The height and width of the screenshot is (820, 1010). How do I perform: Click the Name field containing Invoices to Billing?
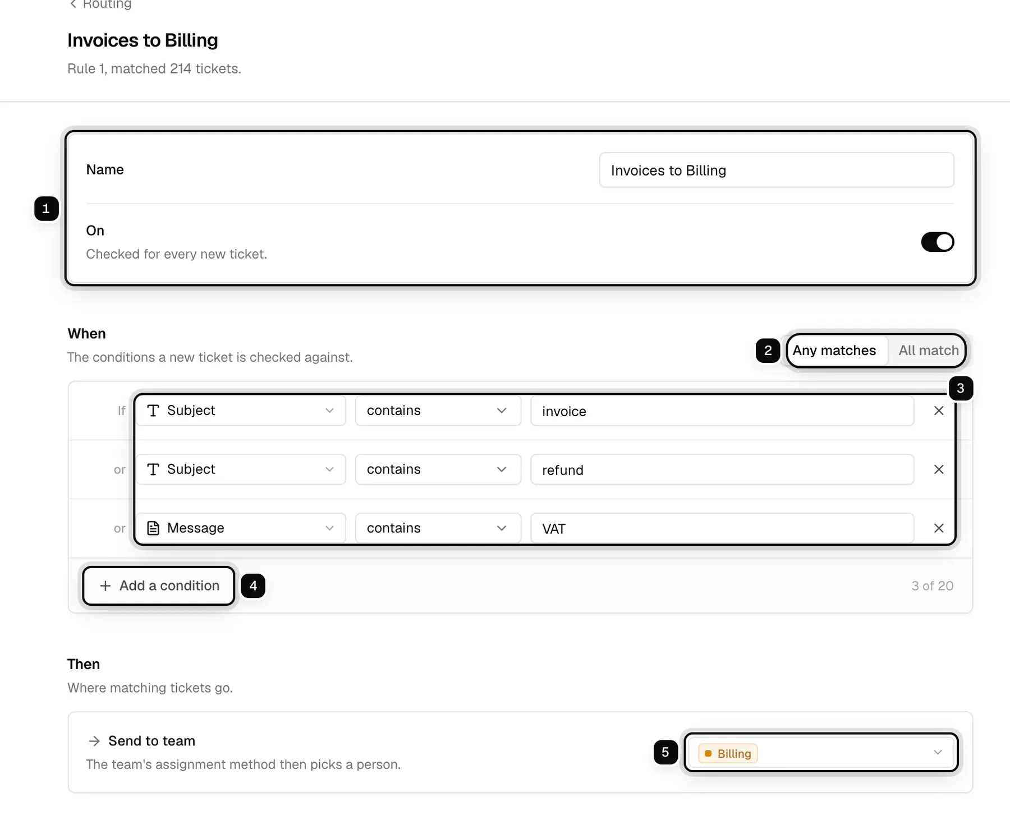[x=777, y=170]
